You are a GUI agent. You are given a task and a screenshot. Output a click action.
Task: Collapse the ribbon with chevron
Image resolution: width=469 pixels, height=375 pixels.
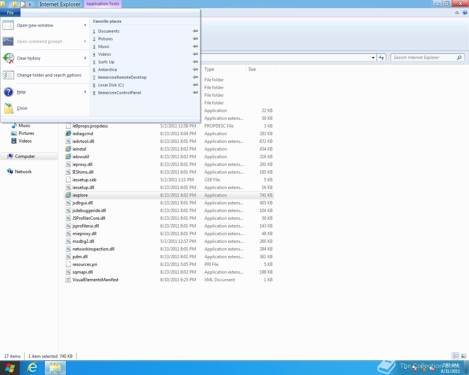(457, 13)
